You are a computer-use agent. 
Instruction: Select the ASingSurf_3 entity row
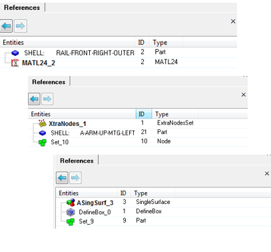click(x=163, y=203)
